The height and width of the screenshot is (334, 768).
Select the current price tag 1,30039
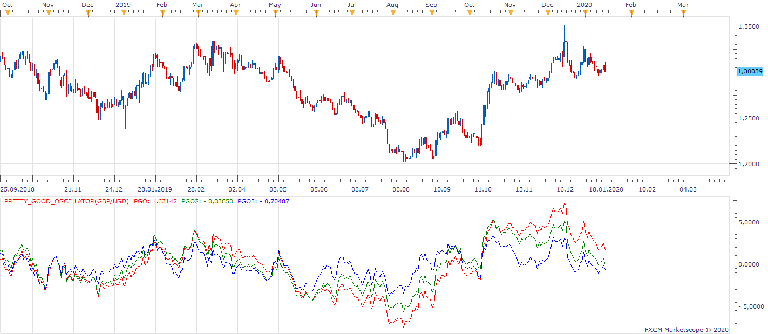[x=750, y=71]
